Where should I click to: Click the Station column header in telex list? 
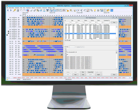pyautogui.click(x=83, y=25)
